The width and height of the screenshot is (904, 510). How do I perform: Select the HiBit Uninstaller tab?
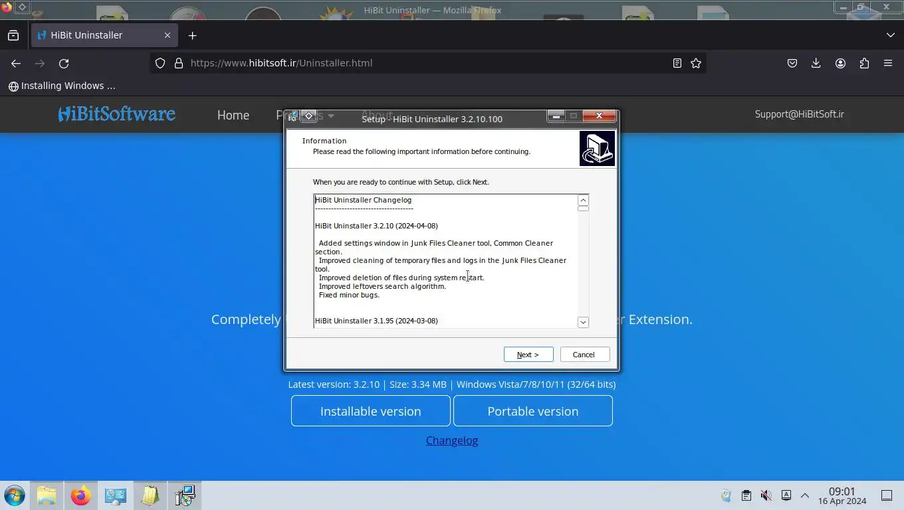click(104, 35)
